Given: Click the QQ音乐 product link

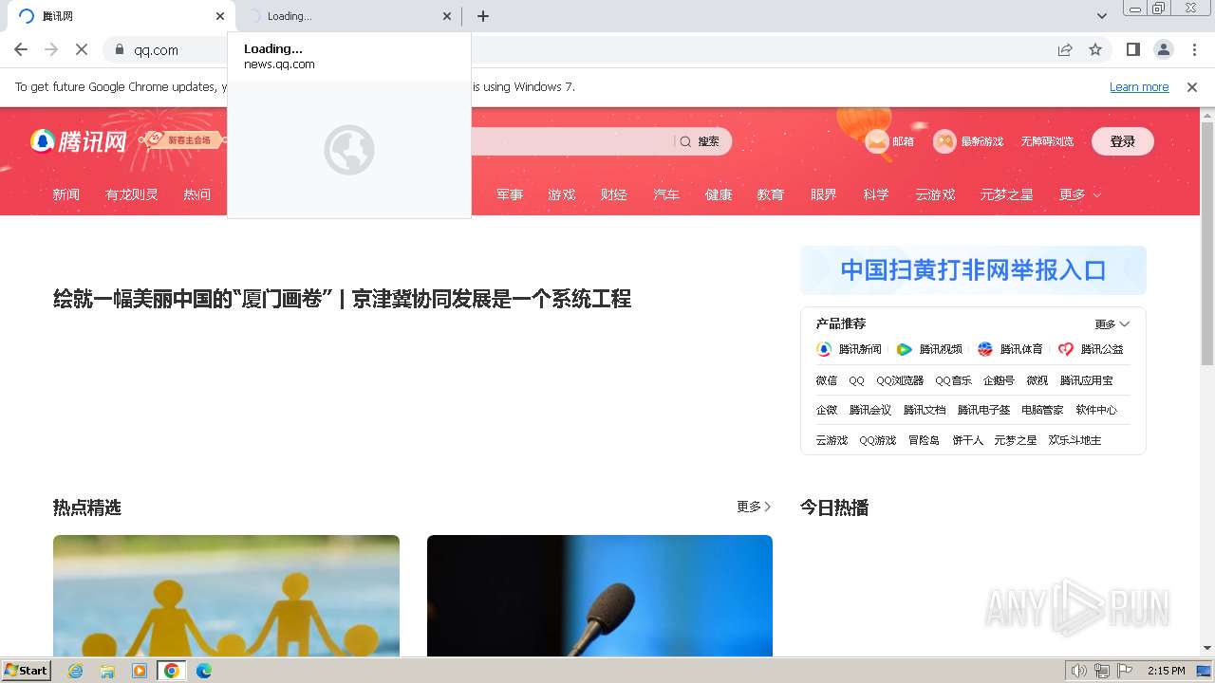Looking at the screenshot, I should pyautogui.click(x=953, y=380).
